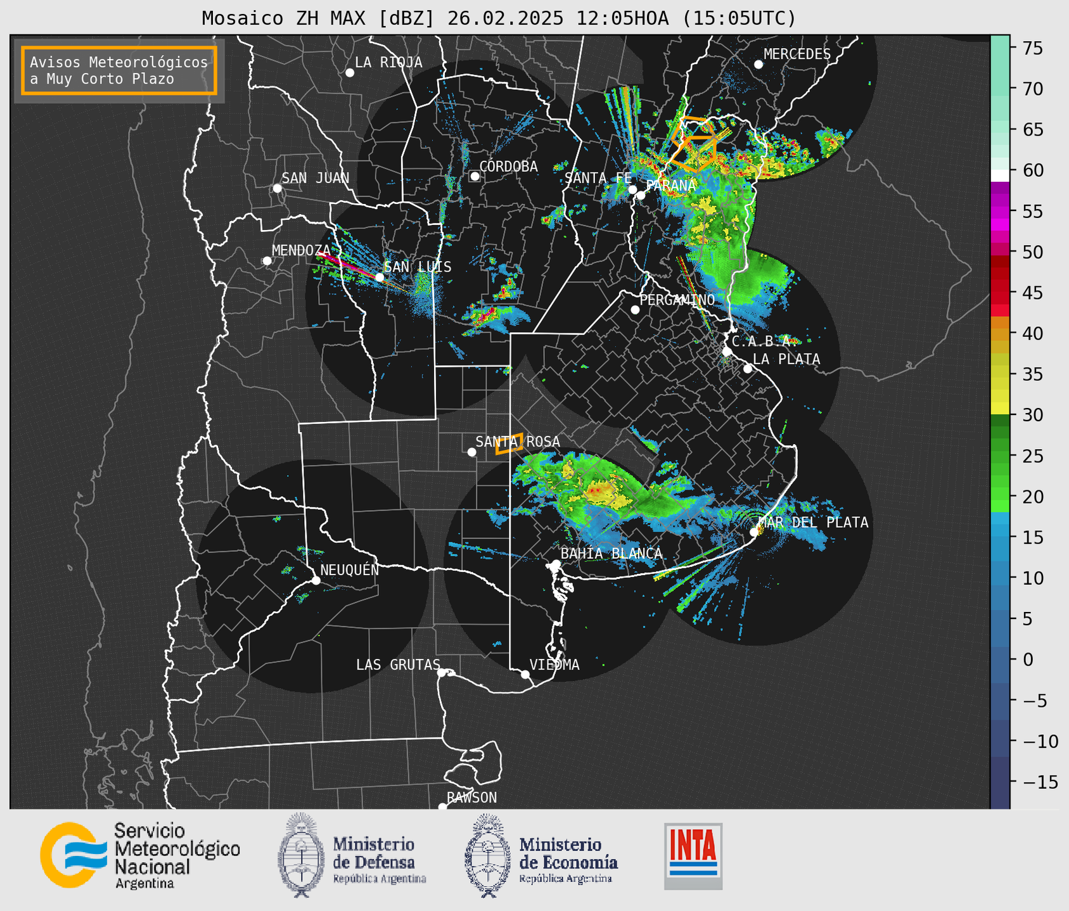
Task: Select the MERCEDES city marker
Action: pos(759,64)
